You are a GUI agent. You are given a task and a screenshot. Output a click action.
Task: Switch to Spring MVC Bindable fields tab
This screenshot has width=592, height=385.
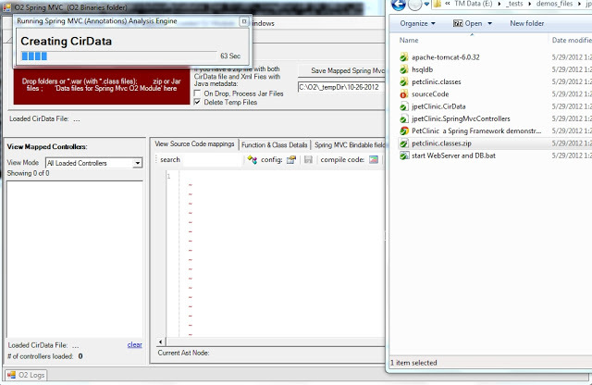tap(349, 145)
